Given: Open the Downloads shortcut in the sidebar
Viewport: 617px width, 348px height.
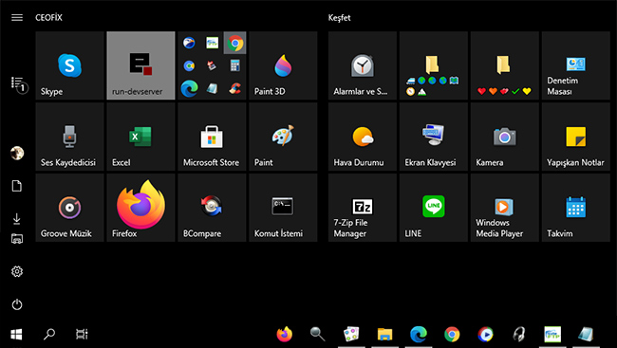Looking at the screenshot, I should [x=17, y=218].
